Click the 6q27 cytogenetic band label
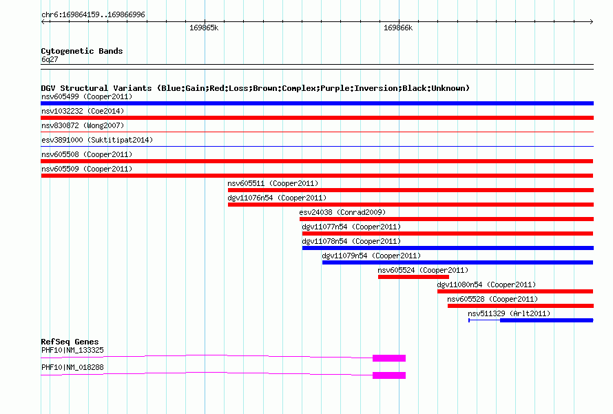Viewport: 613px width, 414px height. [50, 59]
